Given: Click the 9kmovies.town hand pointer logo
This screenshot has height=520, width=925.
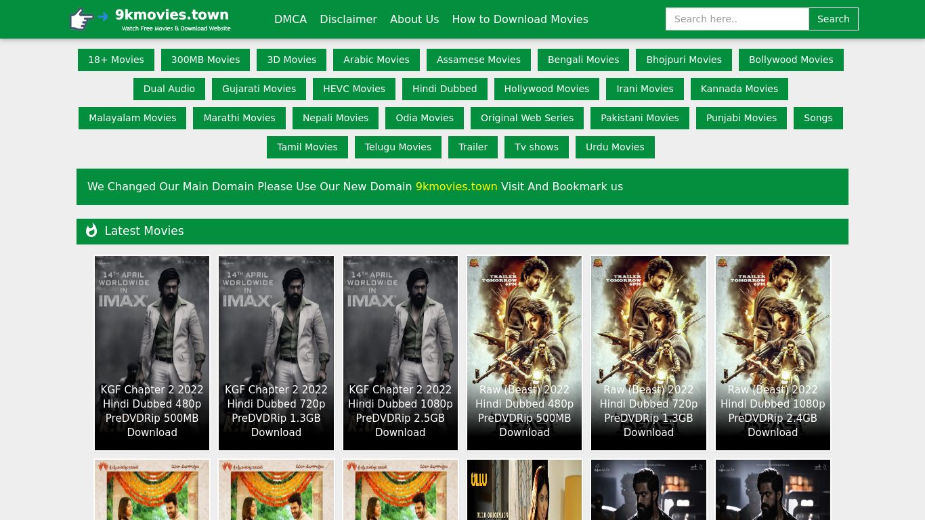Looking at the screenshot, I should coord(83,19).
